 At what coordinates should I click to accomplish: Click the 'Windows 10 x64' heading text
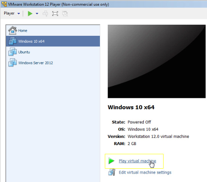[131, 107]
